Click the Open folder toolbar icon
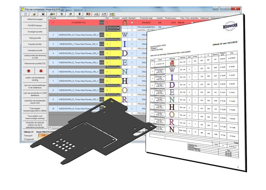Image resolution: width=266 pixels, height=190 pixels. point(35,14)
